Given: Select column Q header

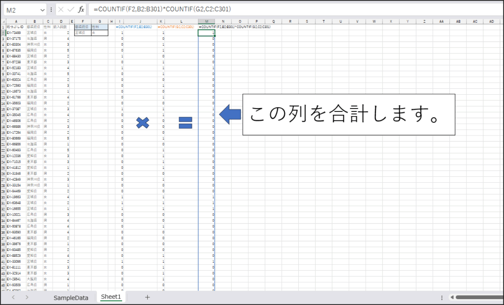Looking at the screenshot, I should point(274,22).
